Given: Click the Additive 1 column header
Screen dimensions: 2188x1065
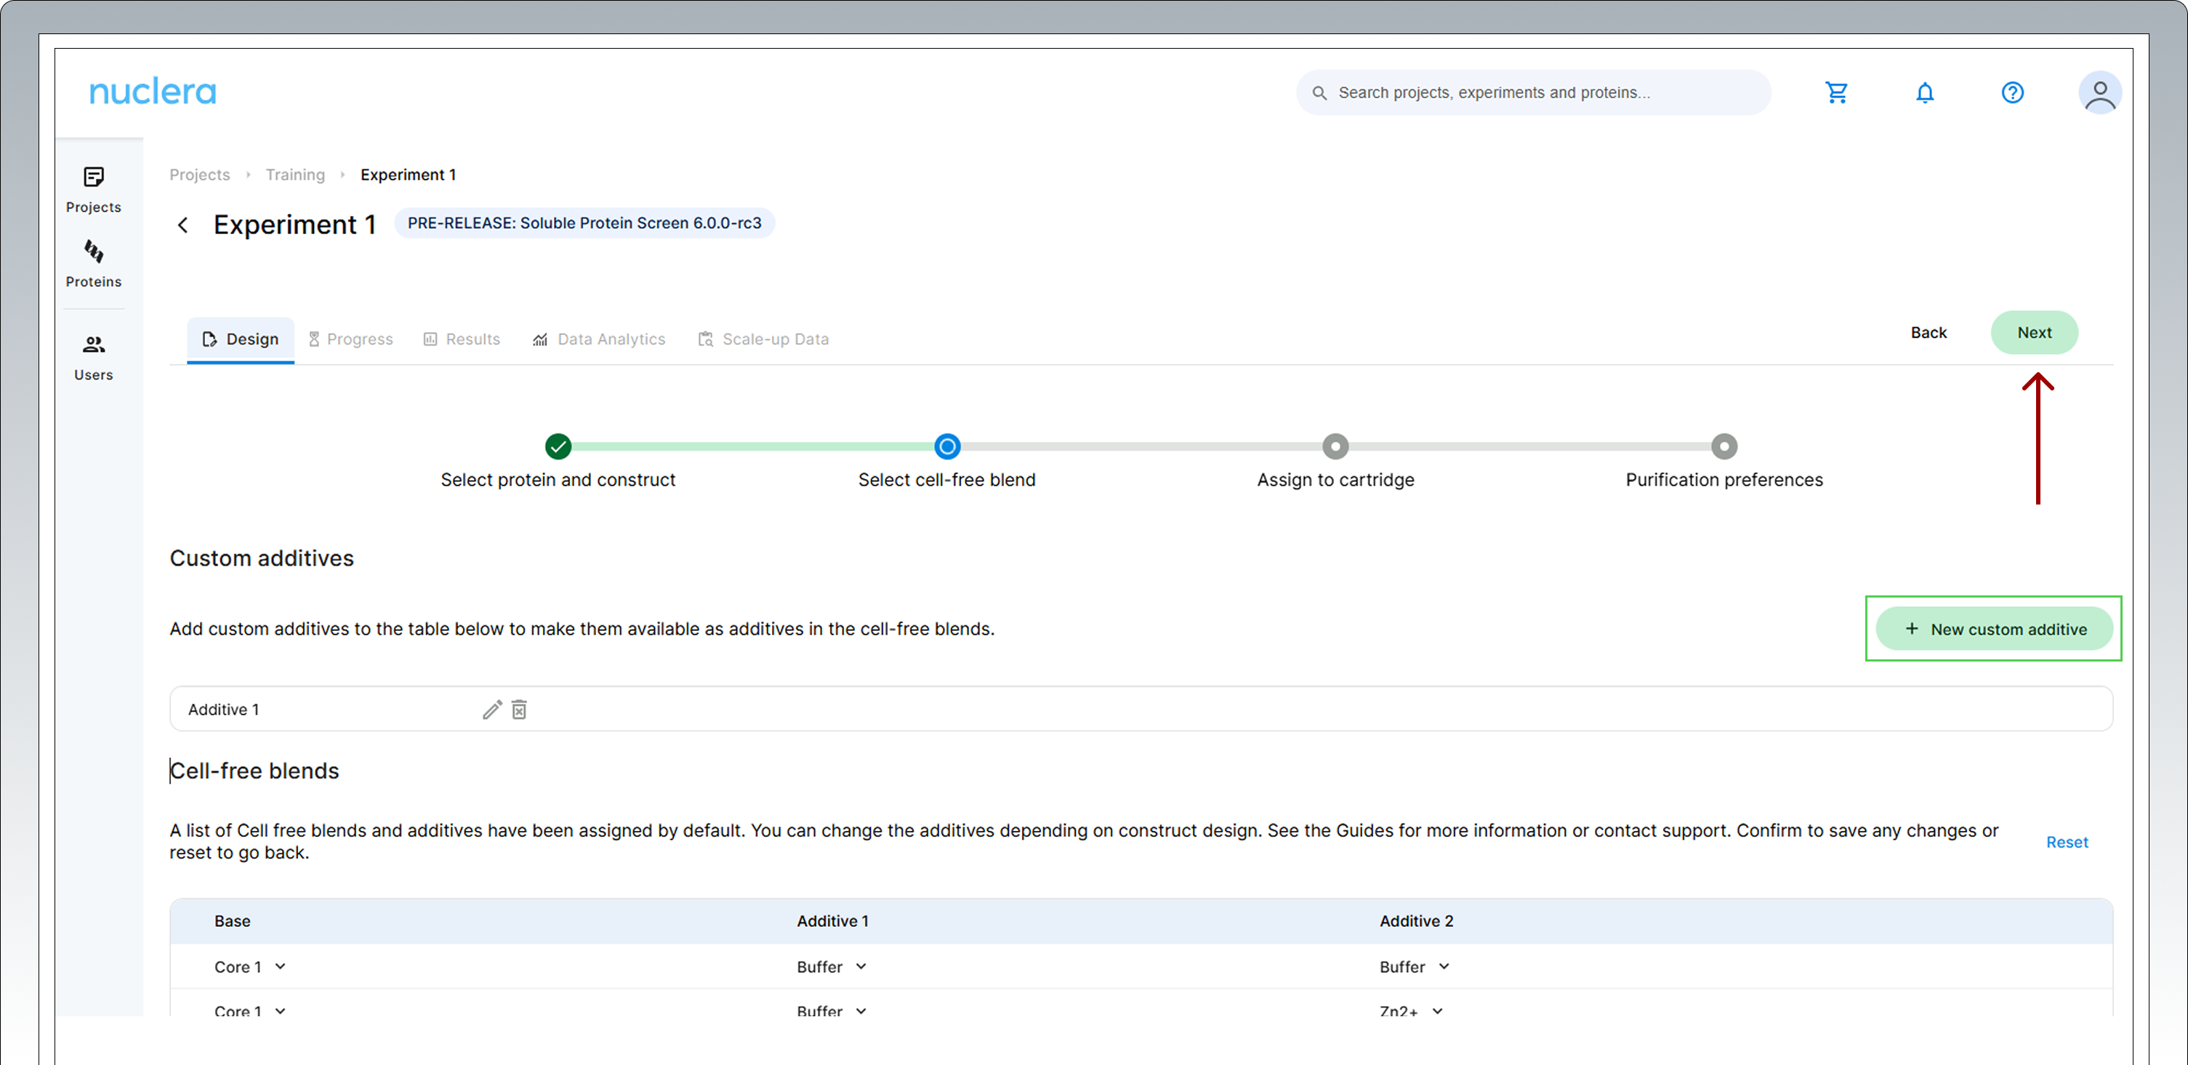Looking at the screenshot, I should pos(832,920).
